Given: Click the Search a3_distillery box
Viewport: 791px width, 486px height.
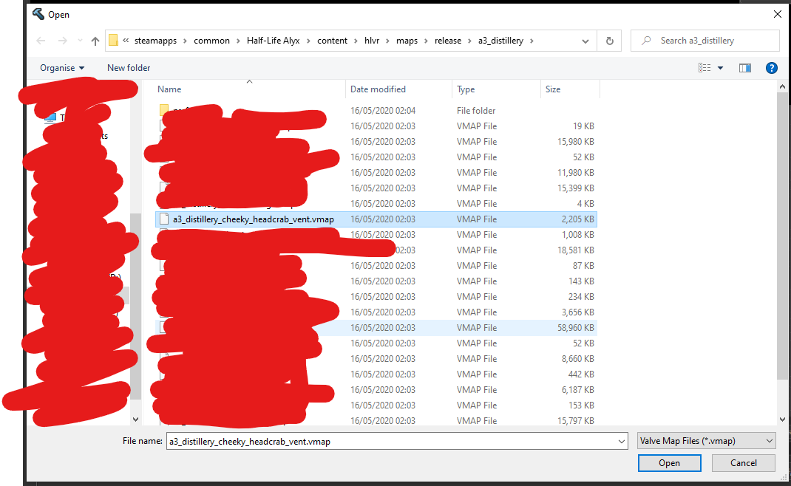Looking at the screenshot, I should (x=705, y=41).
